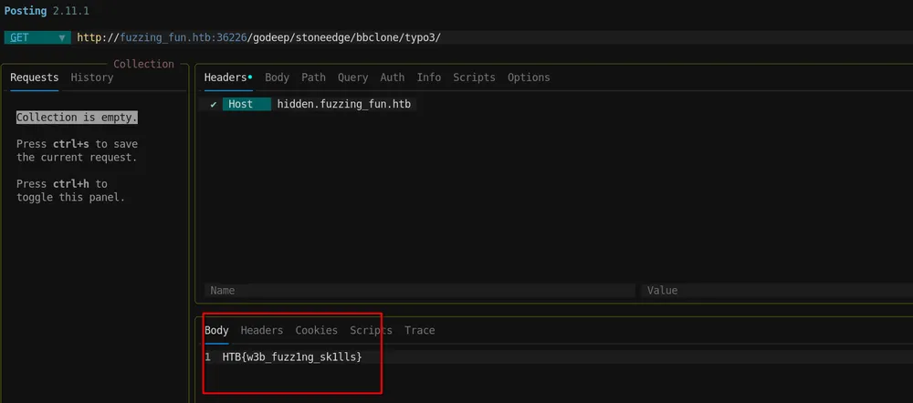Toggle the Host header checkmark
Screen dimensions: 913x403
213,105
